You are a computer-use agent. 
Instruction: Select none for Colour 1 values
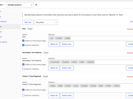tap(67, 96)
